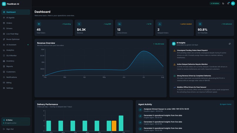Click the AI Active status badge
The width and height of the screenshot is (237, 133).
[215, 4]
